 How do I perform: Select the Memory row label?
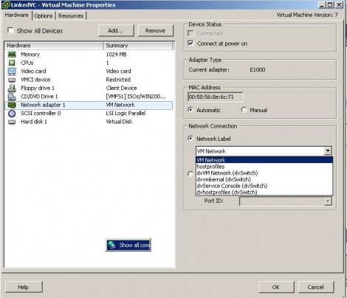click(30, 55)
